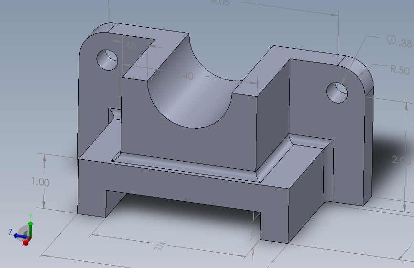Pick the right mounting hole on bracket
414x268 pixels.
[337, 93]
